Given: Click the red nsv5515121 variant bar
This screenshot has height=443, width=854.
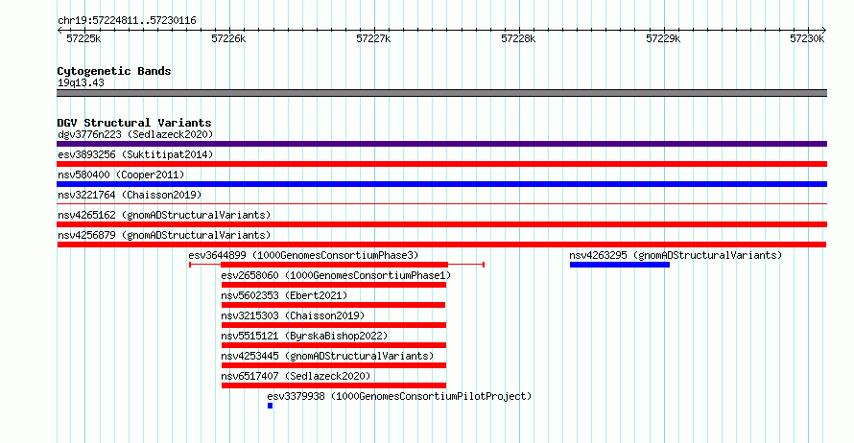Looking at the screenshot, I should [x=334, y=345].
